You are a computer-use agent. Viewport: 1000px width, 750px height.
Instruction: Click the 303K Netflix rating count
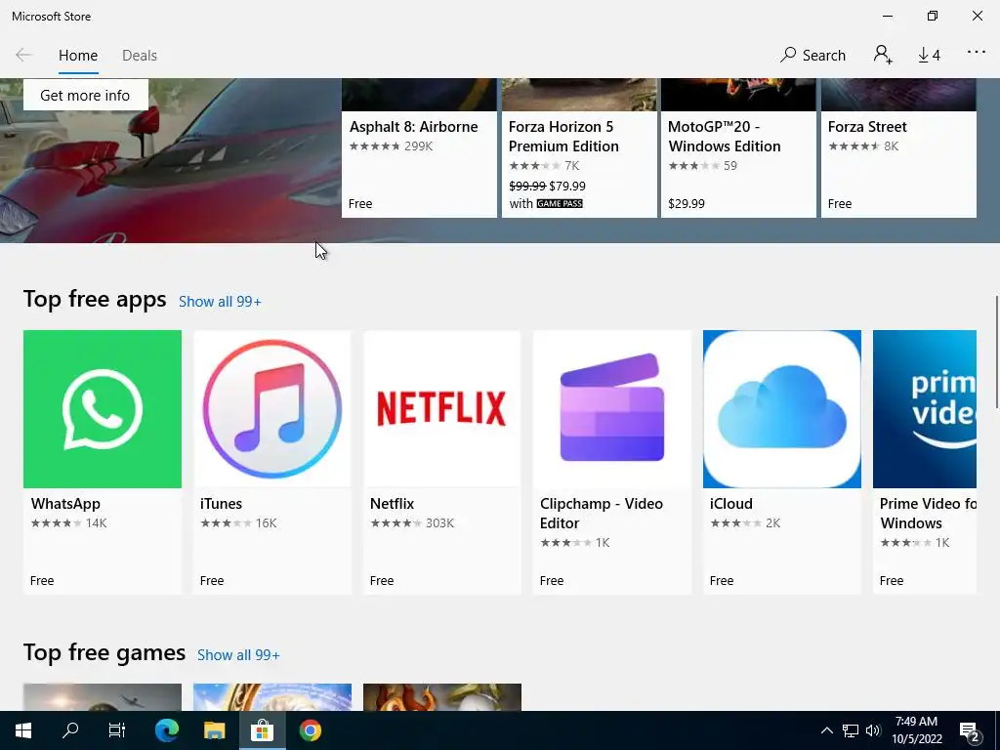440,523
